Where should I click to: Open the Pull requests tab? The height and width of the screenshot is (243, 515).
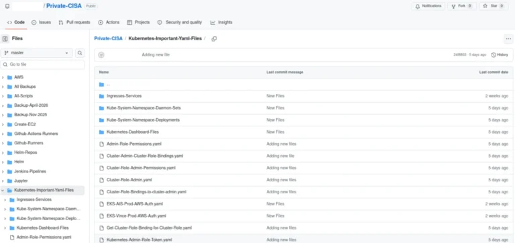click(74, 22)
